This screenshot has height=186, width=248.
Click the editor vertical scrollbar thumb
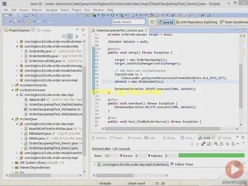[241, 86]
